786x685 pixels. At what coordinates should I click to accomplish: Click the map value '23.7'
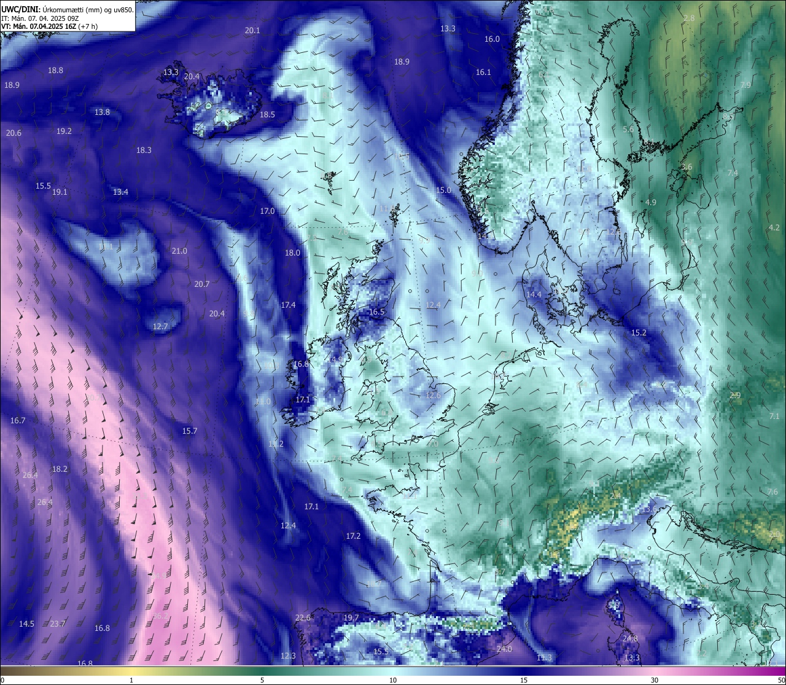click(x=58, y=624)
